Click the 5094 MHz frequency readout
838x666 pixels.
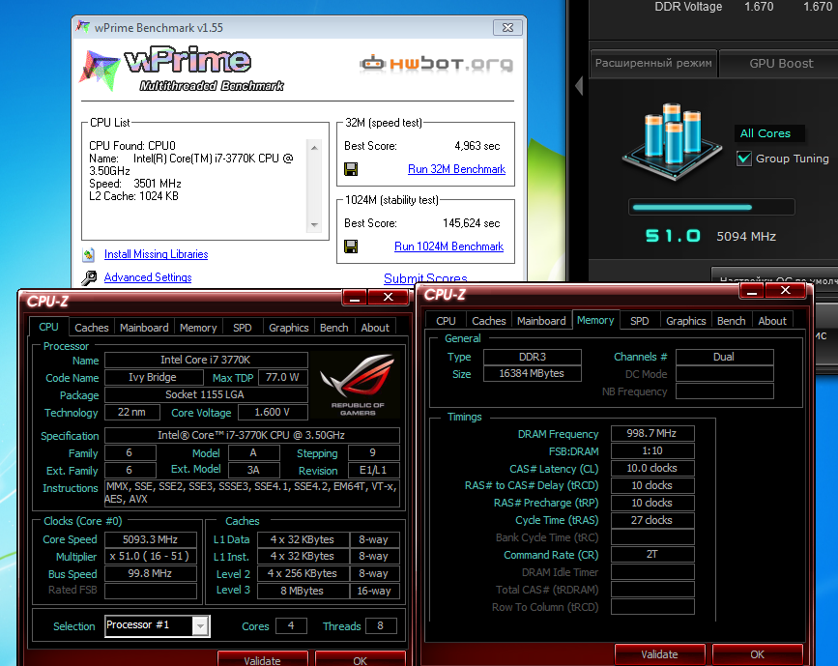(x=746, y=236)
